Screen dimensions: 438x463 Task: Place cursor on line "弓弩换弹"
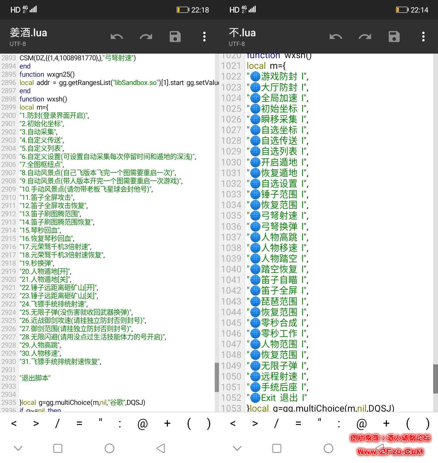pos(277,226)
